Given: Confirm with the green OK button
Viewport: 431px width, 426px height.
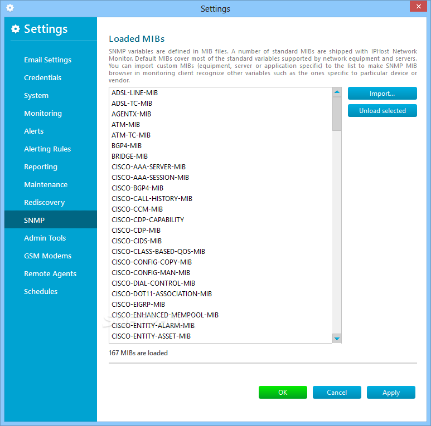Looking at the screenshot, I should pyautogui.click(x=283, y=392).
